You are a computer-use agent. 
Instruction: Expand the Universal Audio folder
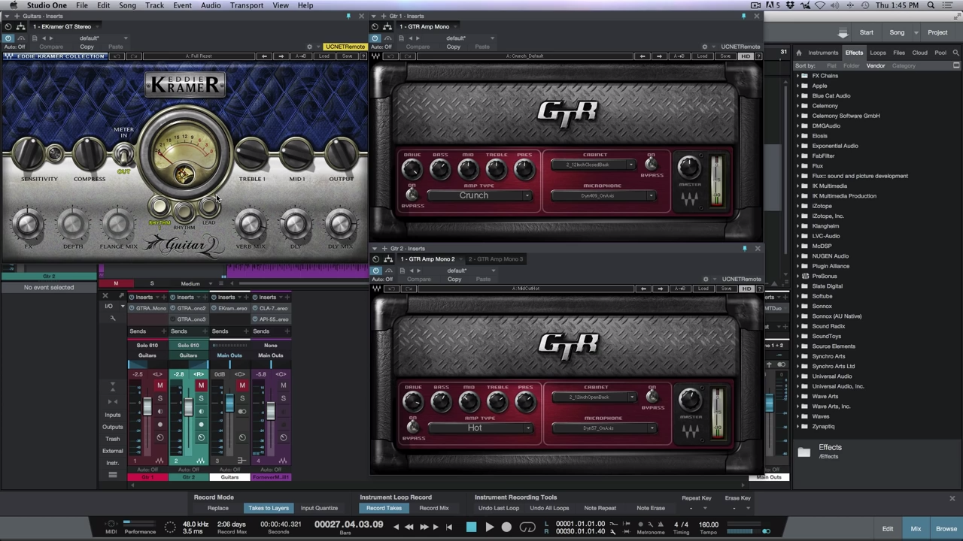[x=799, y=376]
